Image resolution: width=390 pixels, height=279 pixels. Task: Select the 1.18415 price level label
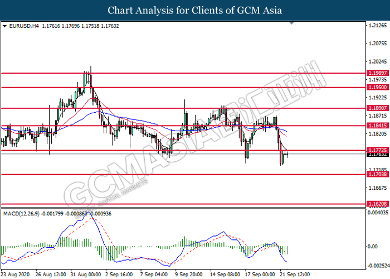tap(378, 126)
